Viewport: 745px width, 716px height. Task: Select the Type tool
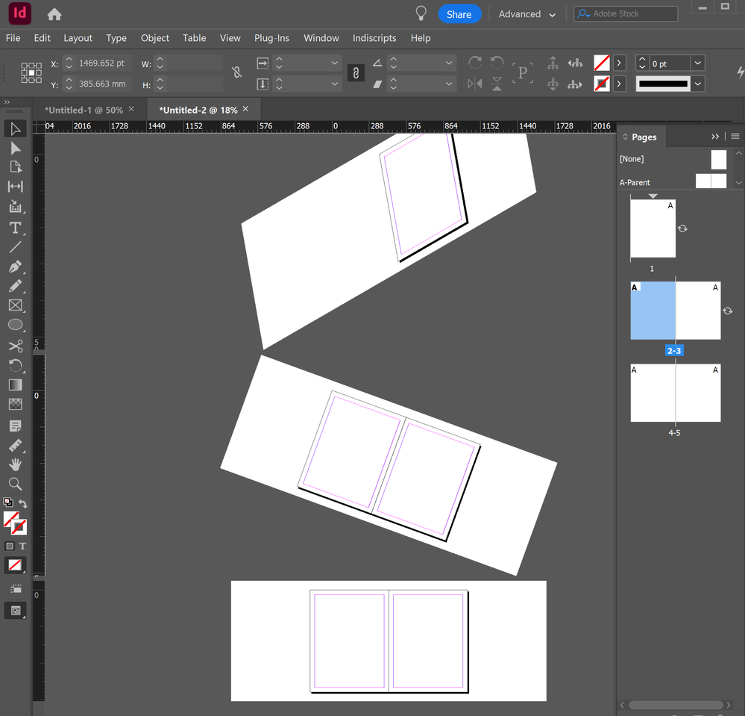tap(15, 228)
